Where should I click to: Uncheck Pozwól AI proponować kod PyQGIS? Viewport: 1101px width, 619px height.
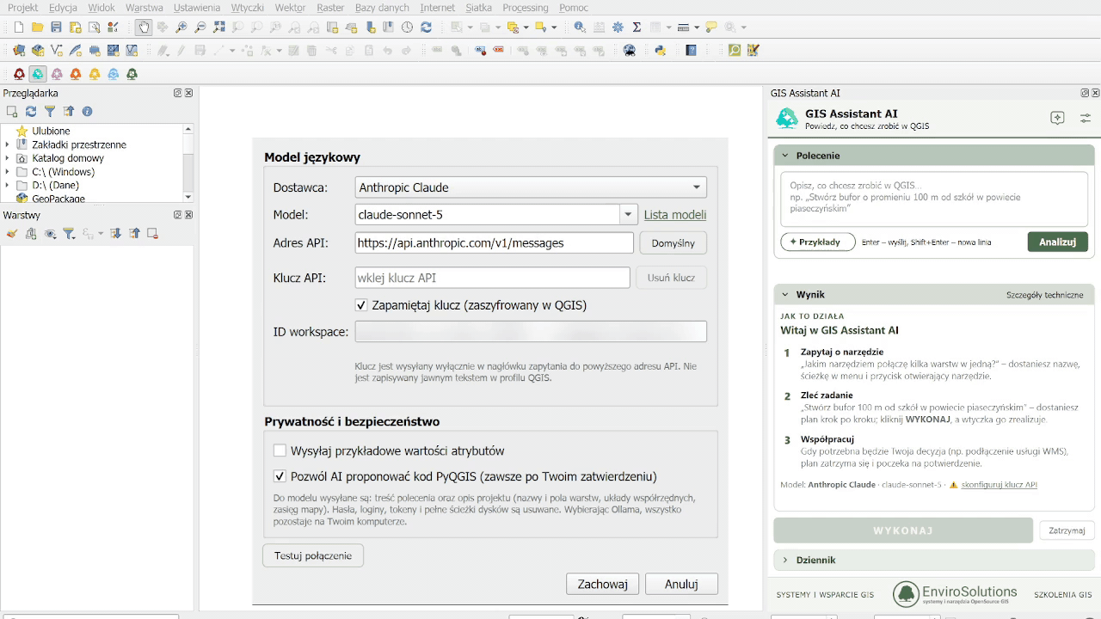(x=280, y=476)
